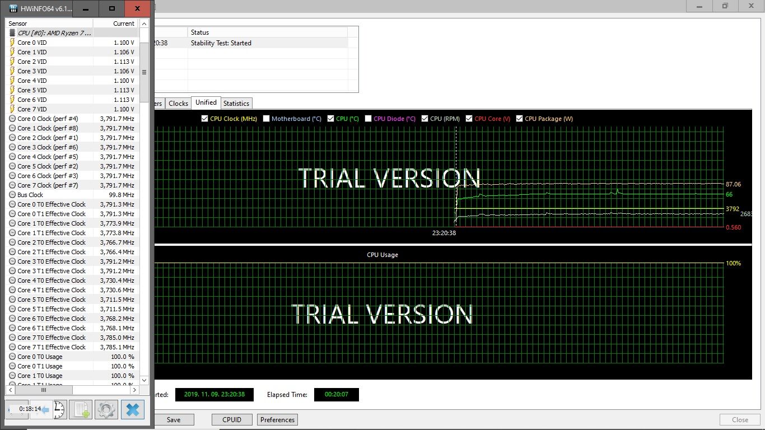The image size is (765, 430).
Task: Click the 0:18:14 timer display in HWiNFO
Action: click(x=30, y=409)
